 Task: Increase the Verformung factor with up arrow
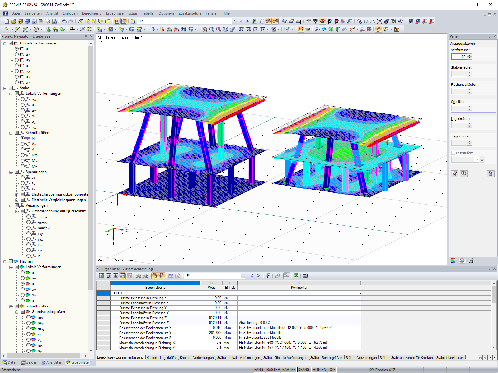point(470,55)
